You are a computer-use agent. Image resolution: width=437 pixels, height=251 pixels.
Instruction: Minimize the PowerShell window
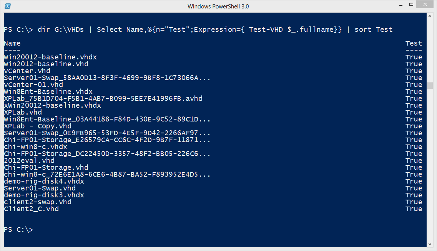[x=401, y=5]
